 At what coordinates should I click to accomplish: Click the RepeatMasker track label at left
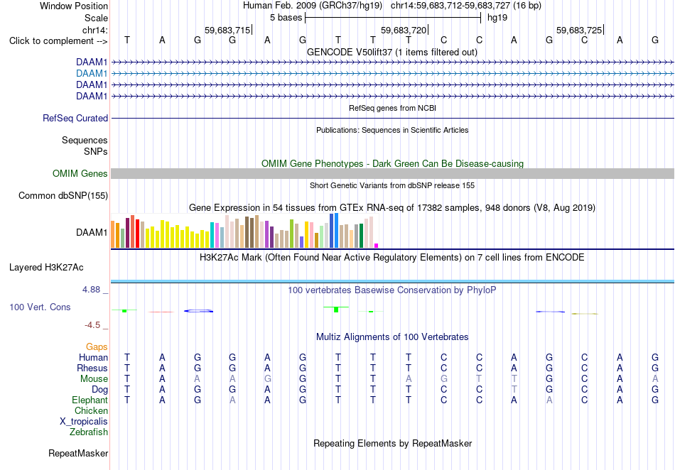click(x=78, y=453)
